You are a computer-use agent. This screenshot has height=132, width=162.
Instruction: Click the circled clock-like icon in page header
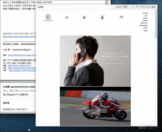122,17
